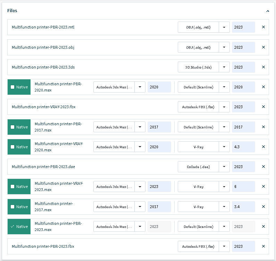Delete the Multifunction printer-PBR-2023.fbx file row
This screenshot has width=276, height=261.
(264, 246)
